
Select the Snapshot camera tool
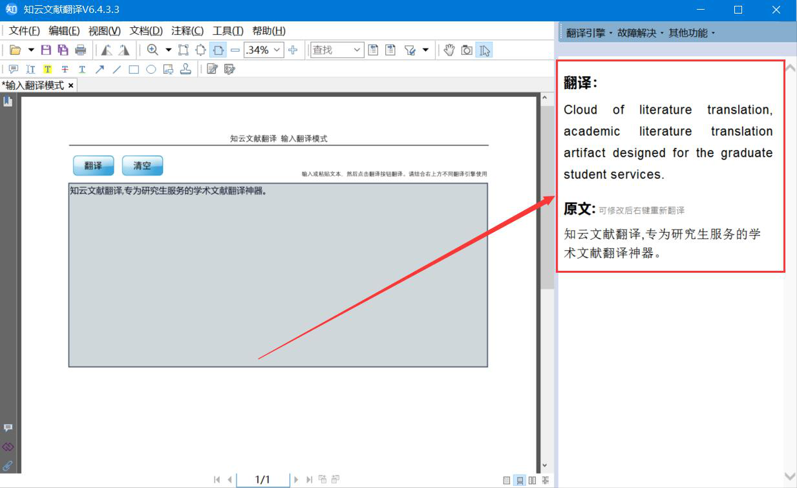click(x=467, y=50)
